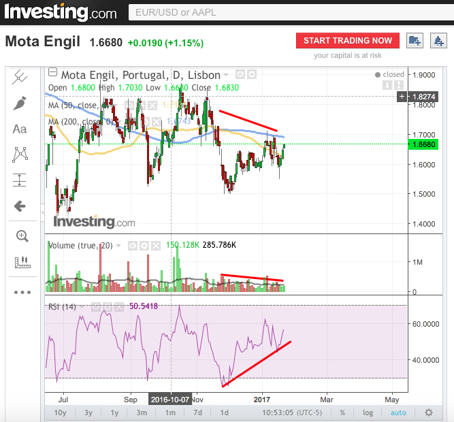Click the add-to-portfolio folder icon
The image size is (454, 422).
(x=415, y=41)
